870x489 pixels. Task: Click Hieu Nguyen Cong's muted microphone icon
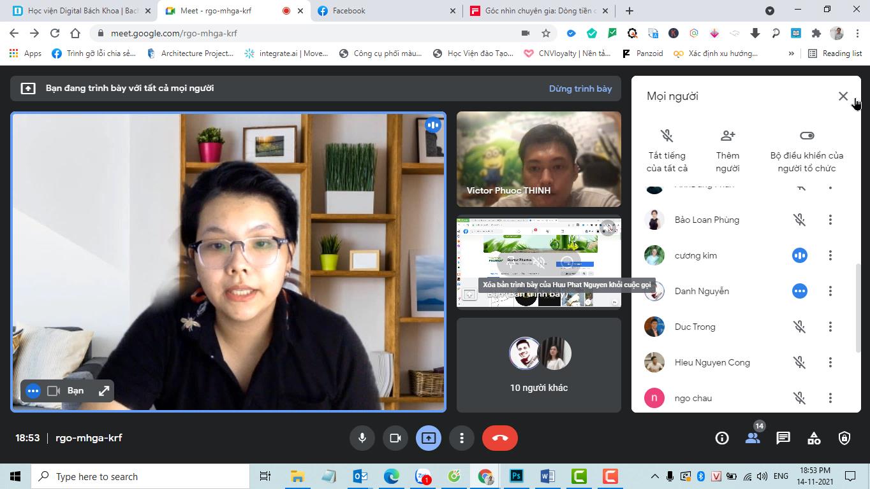click(x=799, y=362)
